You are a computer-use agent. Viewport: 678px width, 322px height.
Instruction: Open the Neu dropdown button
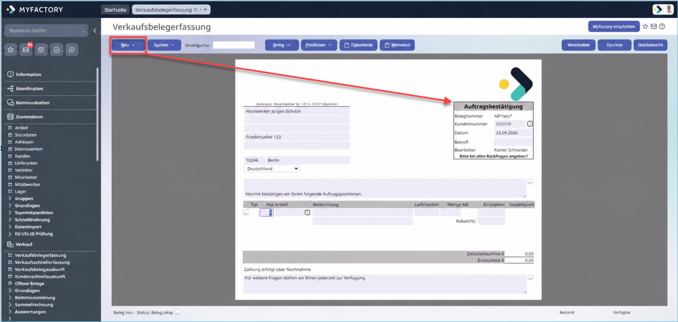coord(128,45)
